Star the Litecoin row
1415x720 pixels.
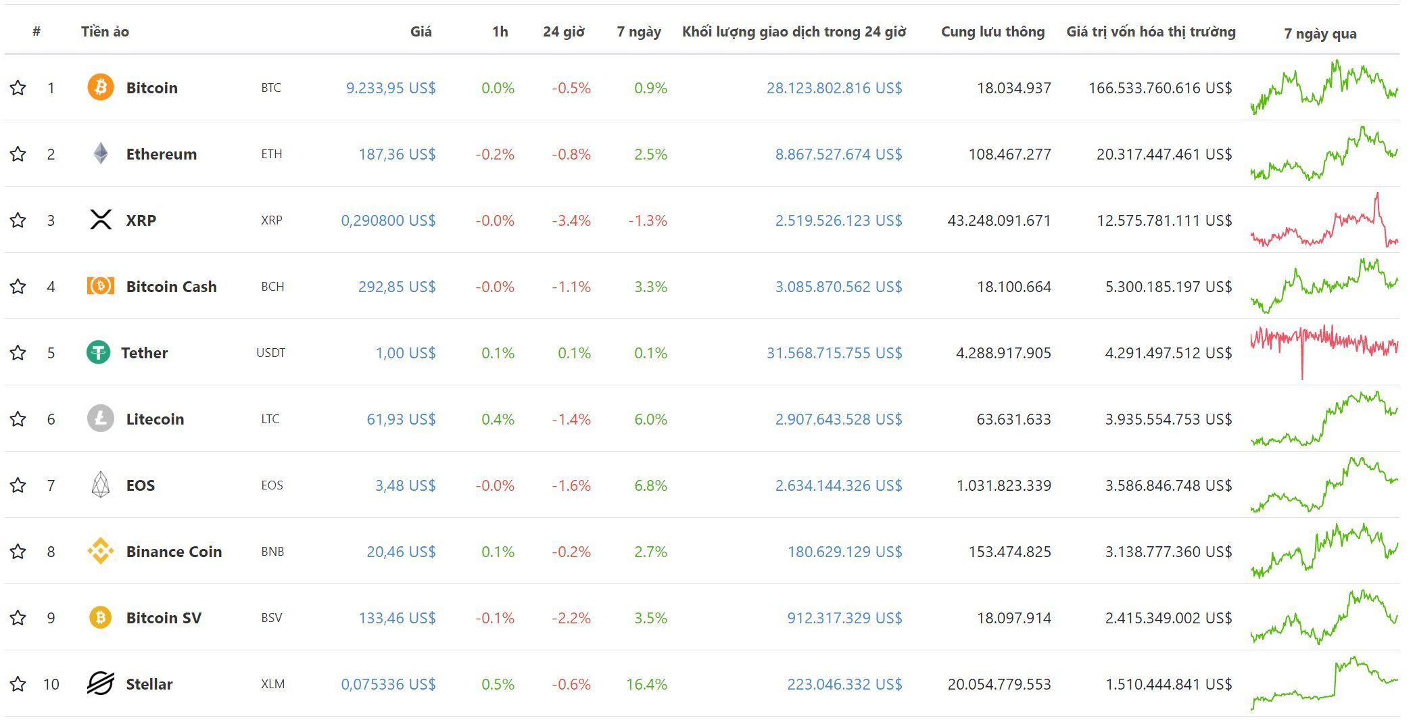click(18, 418)
